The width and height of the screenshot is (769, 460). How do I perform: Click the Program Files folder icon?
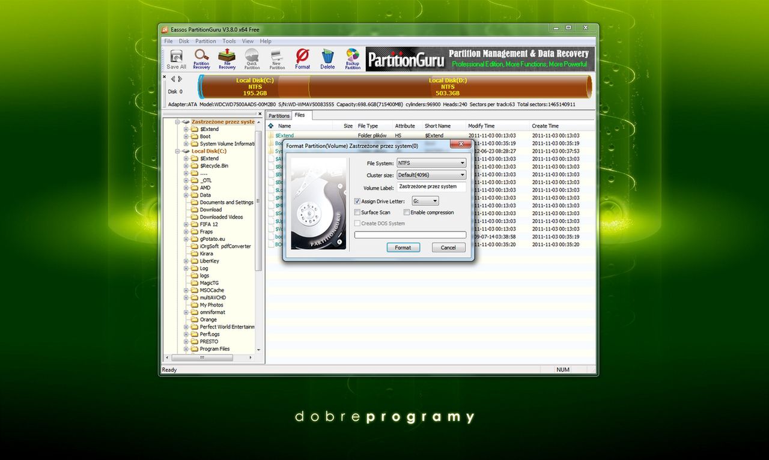pos(195,348)
